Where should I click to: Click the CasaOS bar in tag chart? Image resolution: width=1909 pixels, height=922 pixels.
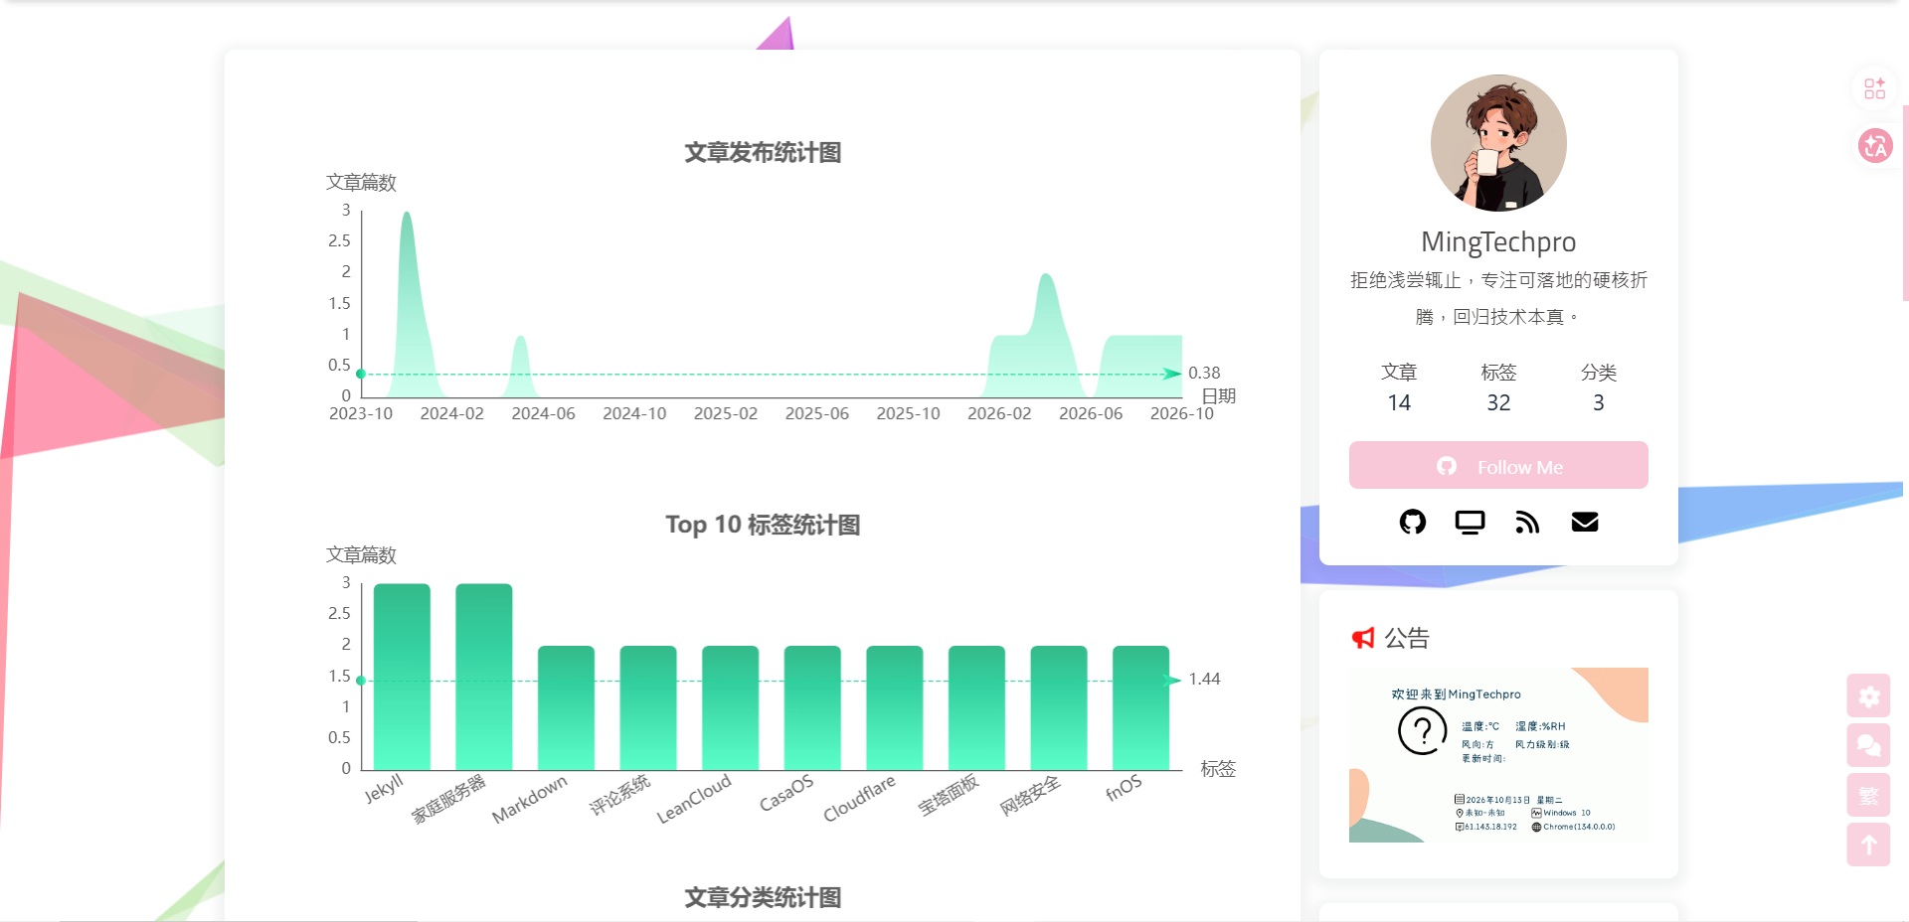coord(812,707)
